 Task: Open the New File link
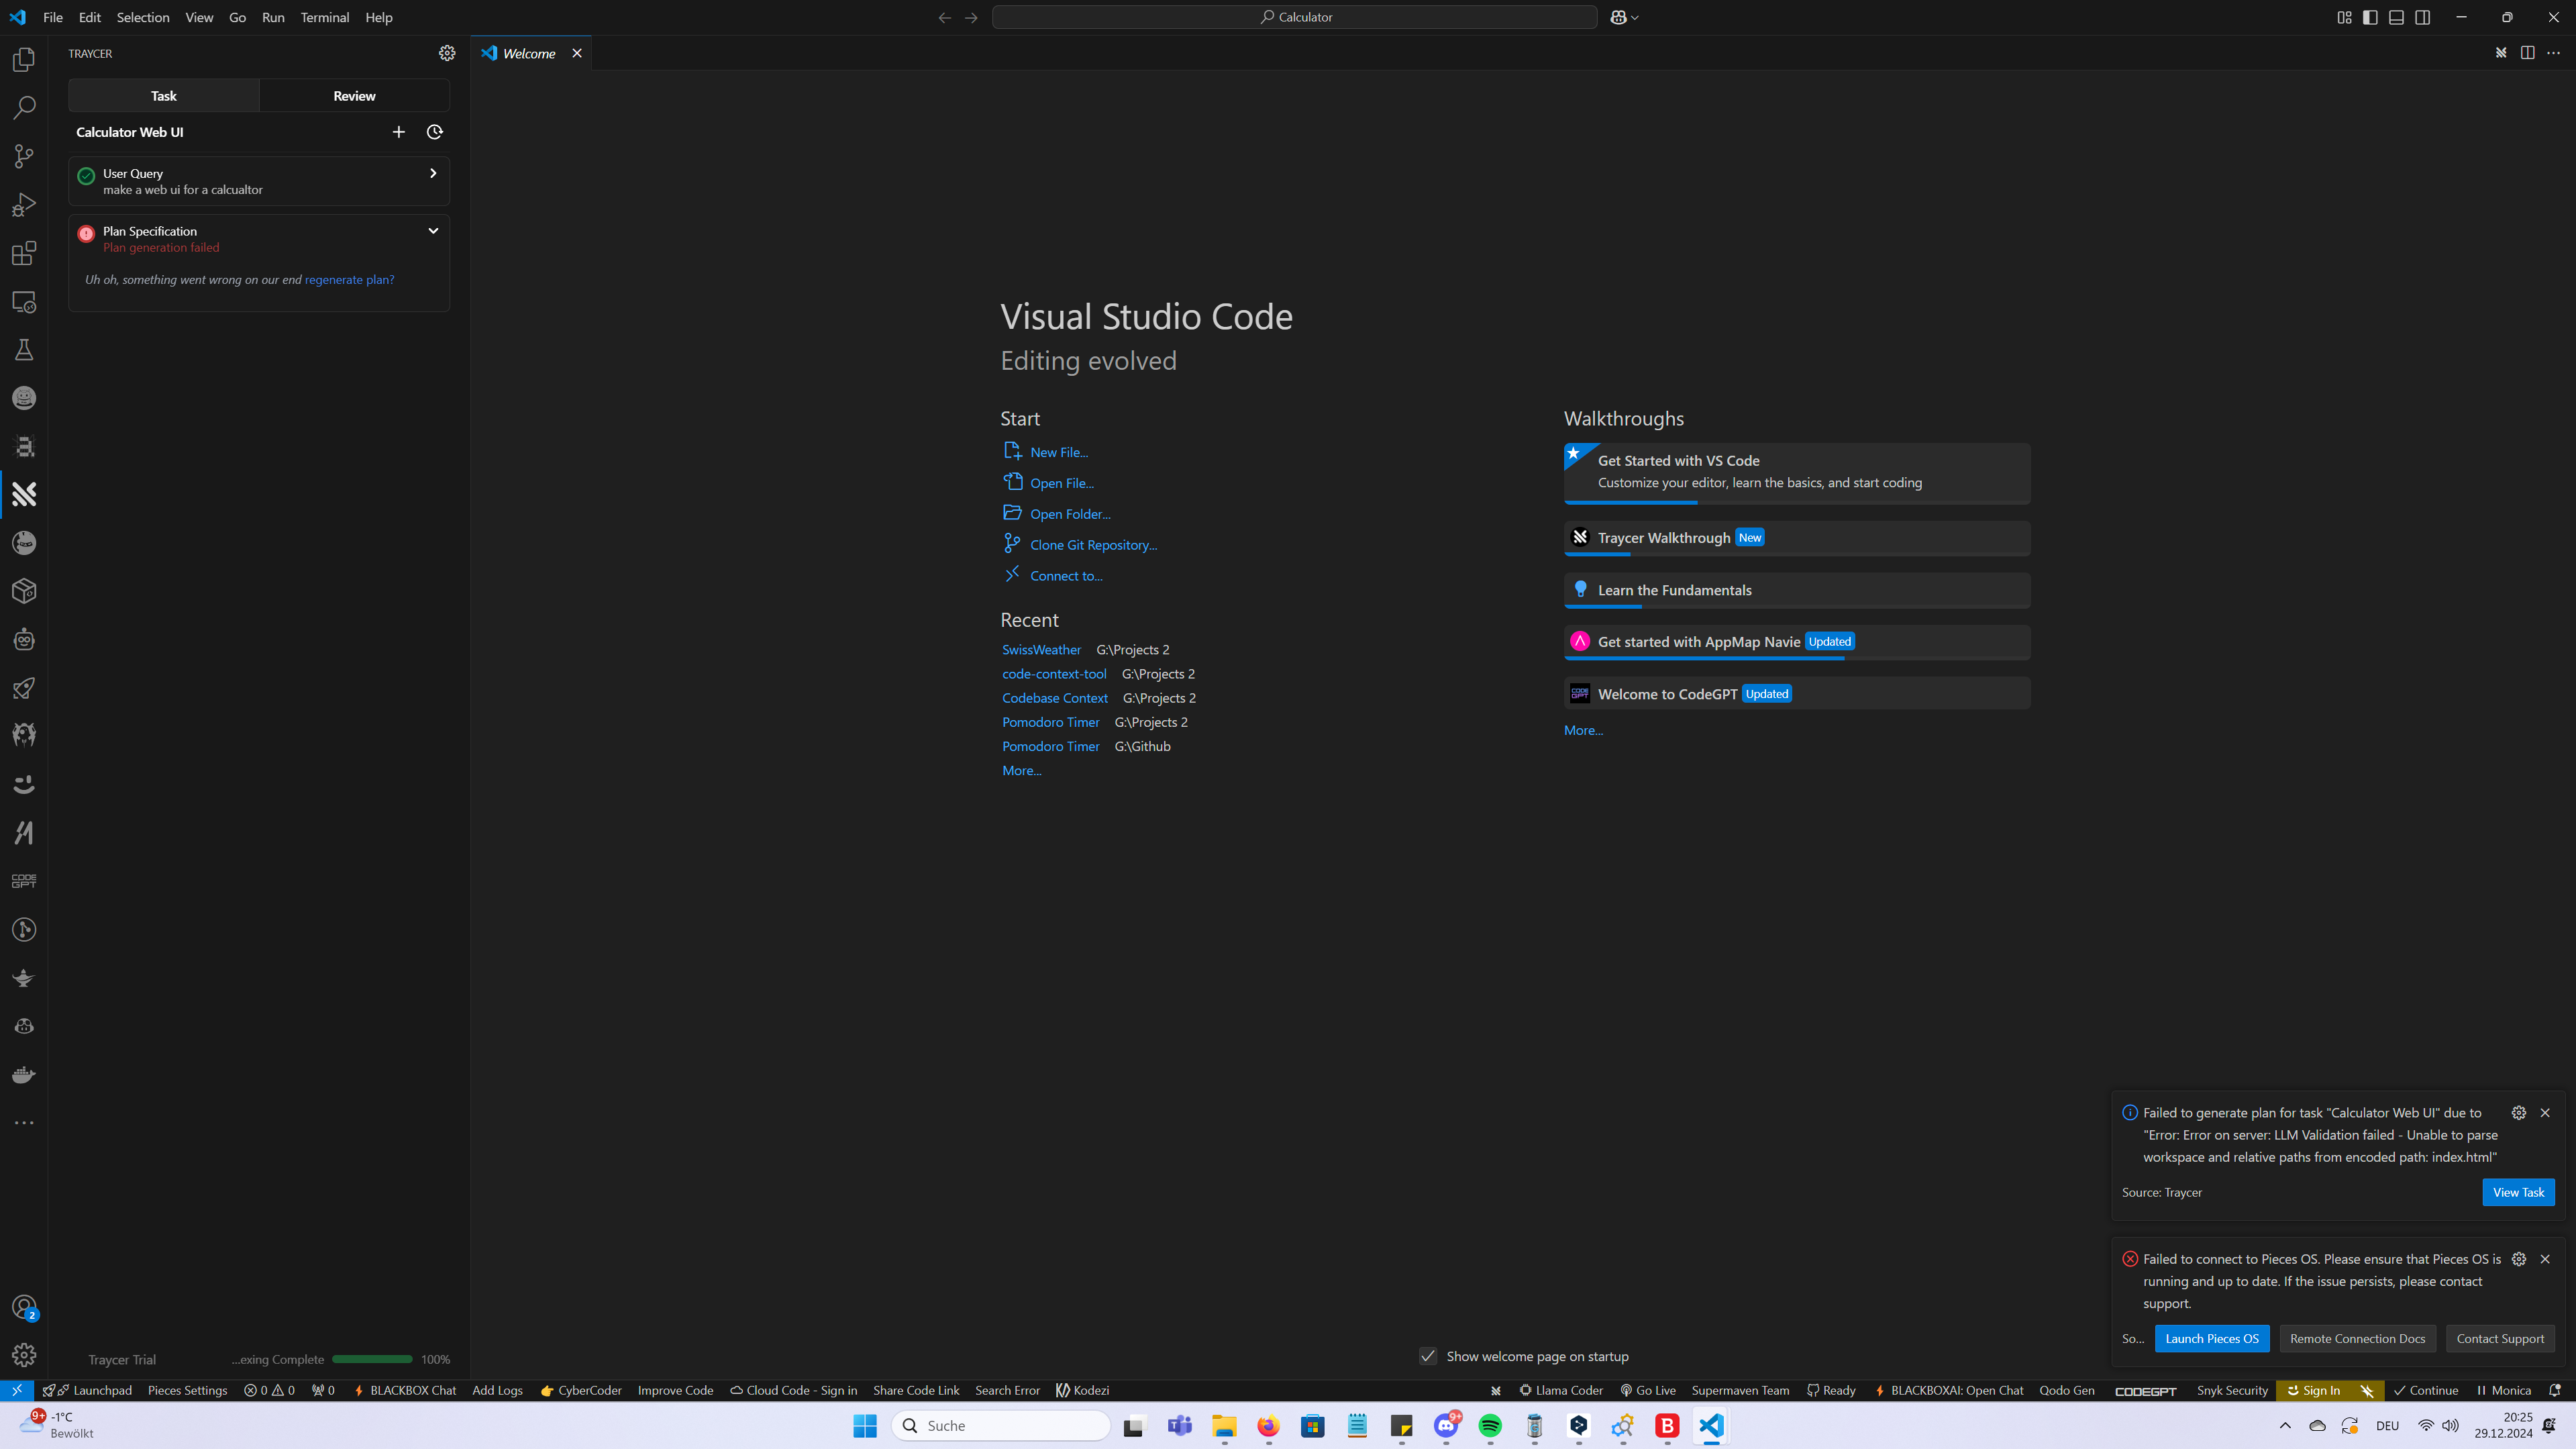point(1059,452)
